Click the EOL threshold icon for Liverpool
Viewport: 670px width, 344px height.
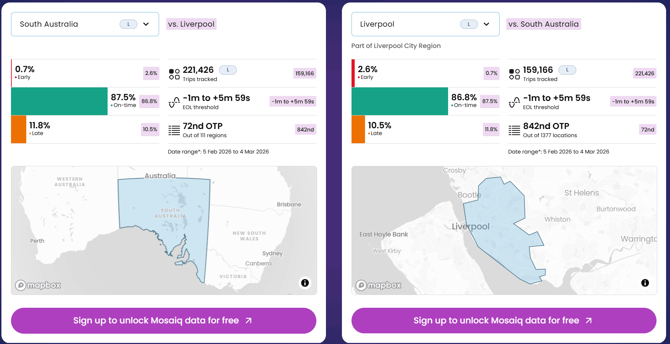[x=514, y=102]
